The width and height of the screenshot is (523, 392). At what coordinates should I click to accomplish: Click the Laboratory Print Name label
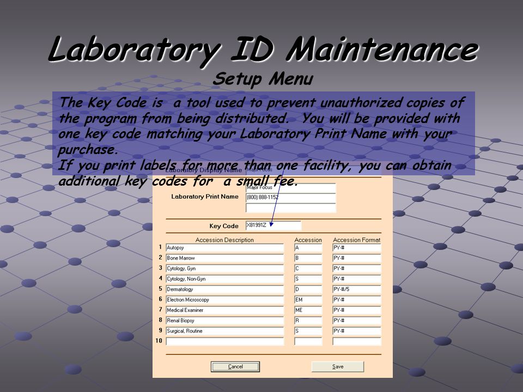click(x=205, y=197)
